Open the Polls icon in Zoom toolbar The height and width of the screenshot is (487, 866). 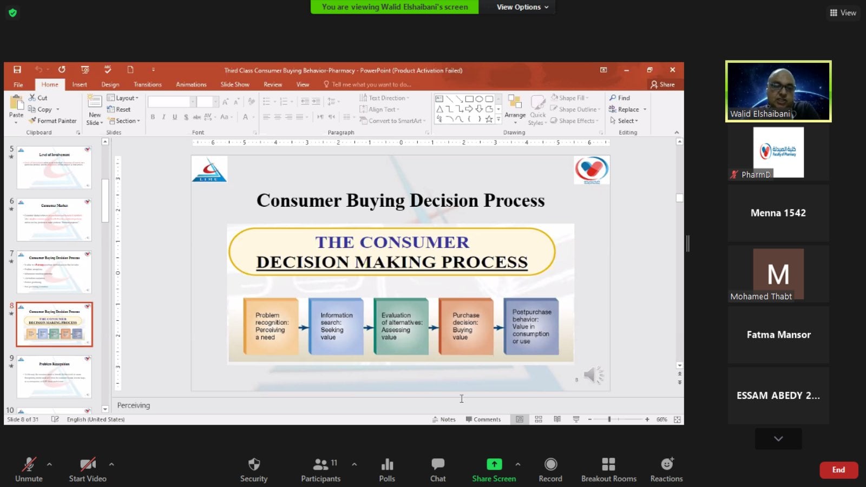tap(387, 465)
